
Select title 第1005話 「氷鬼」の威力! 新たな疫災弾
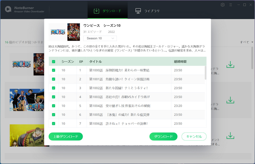point(119,115)
